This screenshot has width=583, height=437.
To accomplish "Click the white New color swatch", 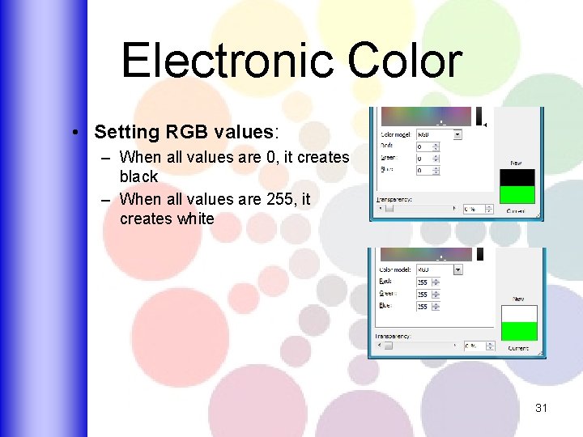I will click(519, 314).
